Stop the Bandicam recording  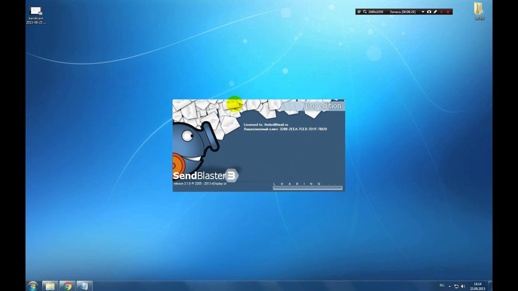[x=448, y=12]
